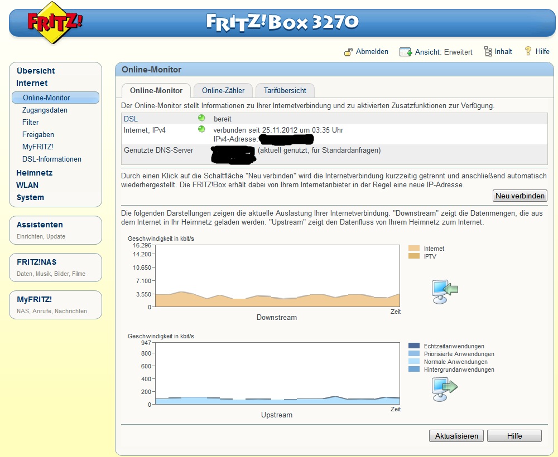Open the Tarifübersicht tab
The image size is (558, 457).
[x=285, y=91]
